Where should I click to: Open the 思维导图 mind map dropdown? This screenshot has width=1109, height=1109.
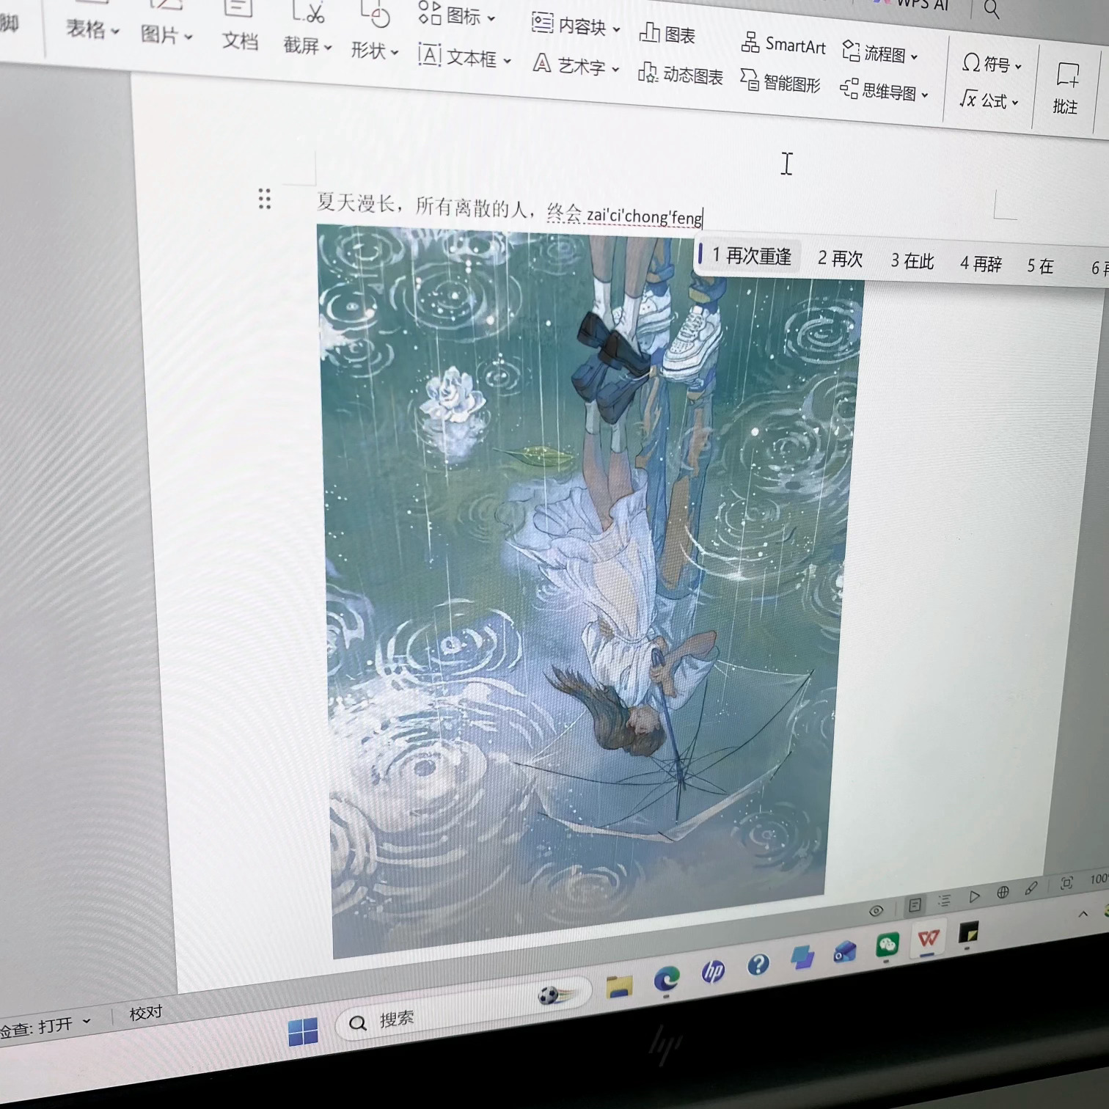[x=885, y=91]
